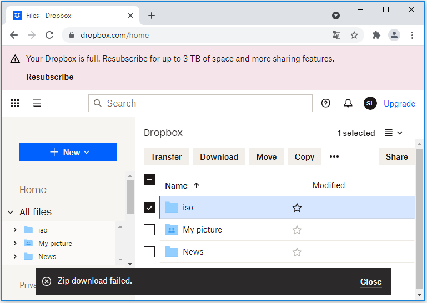Open the News folder name
This screenshot has width=427, height=303.
click(x=193, y=252)
